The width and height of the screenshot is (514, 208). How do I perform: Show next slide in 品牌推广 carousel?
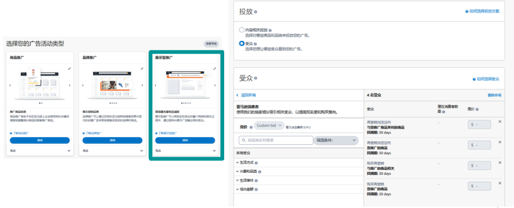pyautogui.click(x=142, y=85)
